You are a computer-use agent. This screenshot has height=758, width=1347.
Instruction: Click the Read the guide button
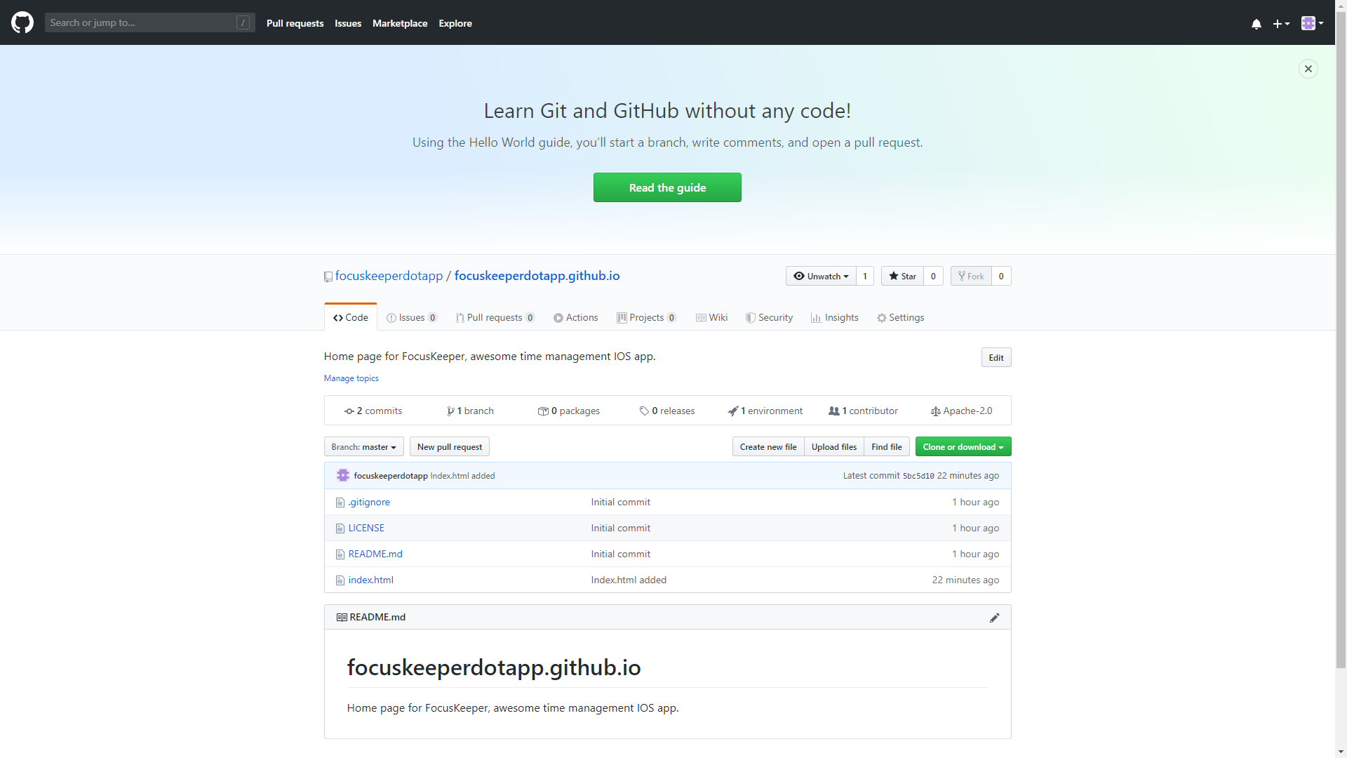point(666,188)
